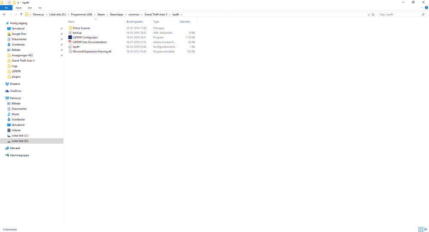Refresh the current folder view
The image size is (429, 232).
click(373, 15)
